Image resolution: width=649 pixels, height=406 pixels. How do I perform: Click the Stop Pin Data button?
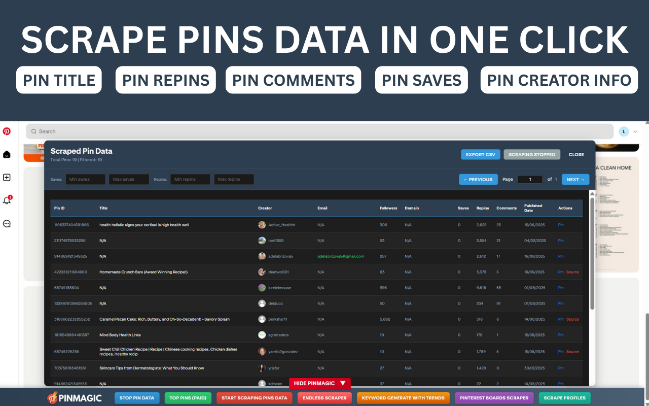pos(137,398)
